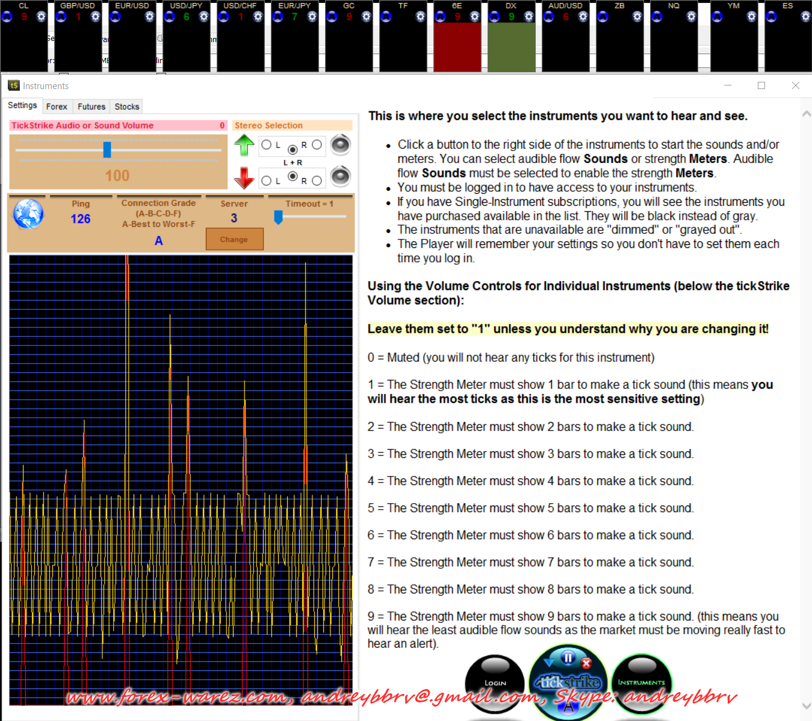
Task: Open the Futures tab
Action: (x=91, y=107)
